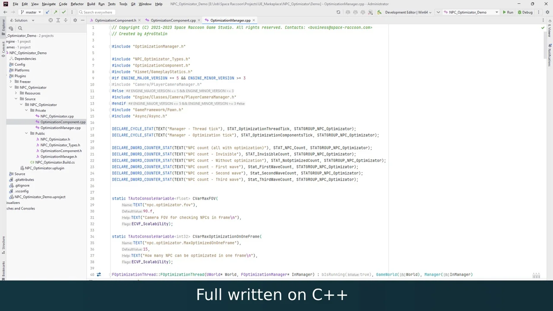553x311 pixels.
Task: Click the locate in Solution crosshair icon
Action: coord(51,20)
